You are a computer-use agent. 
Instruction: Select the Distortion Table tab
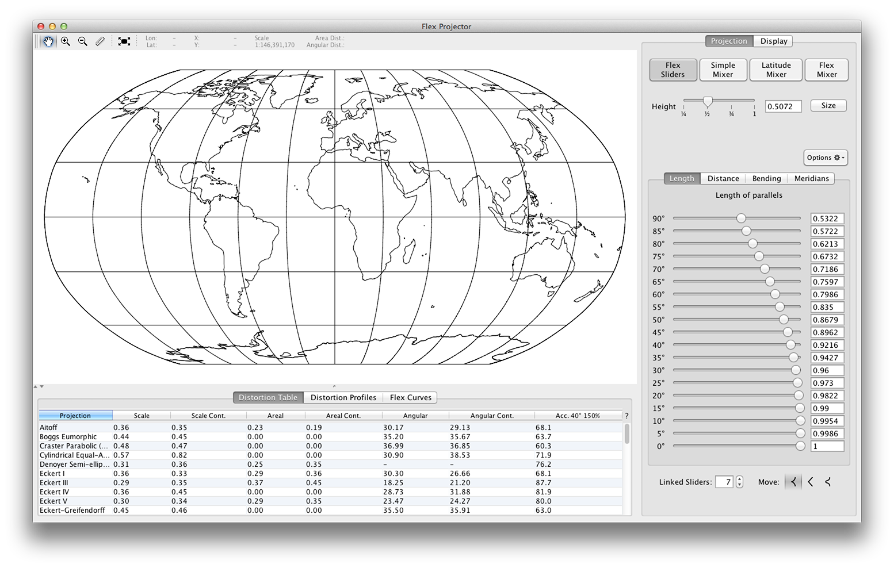coord(268,398)
